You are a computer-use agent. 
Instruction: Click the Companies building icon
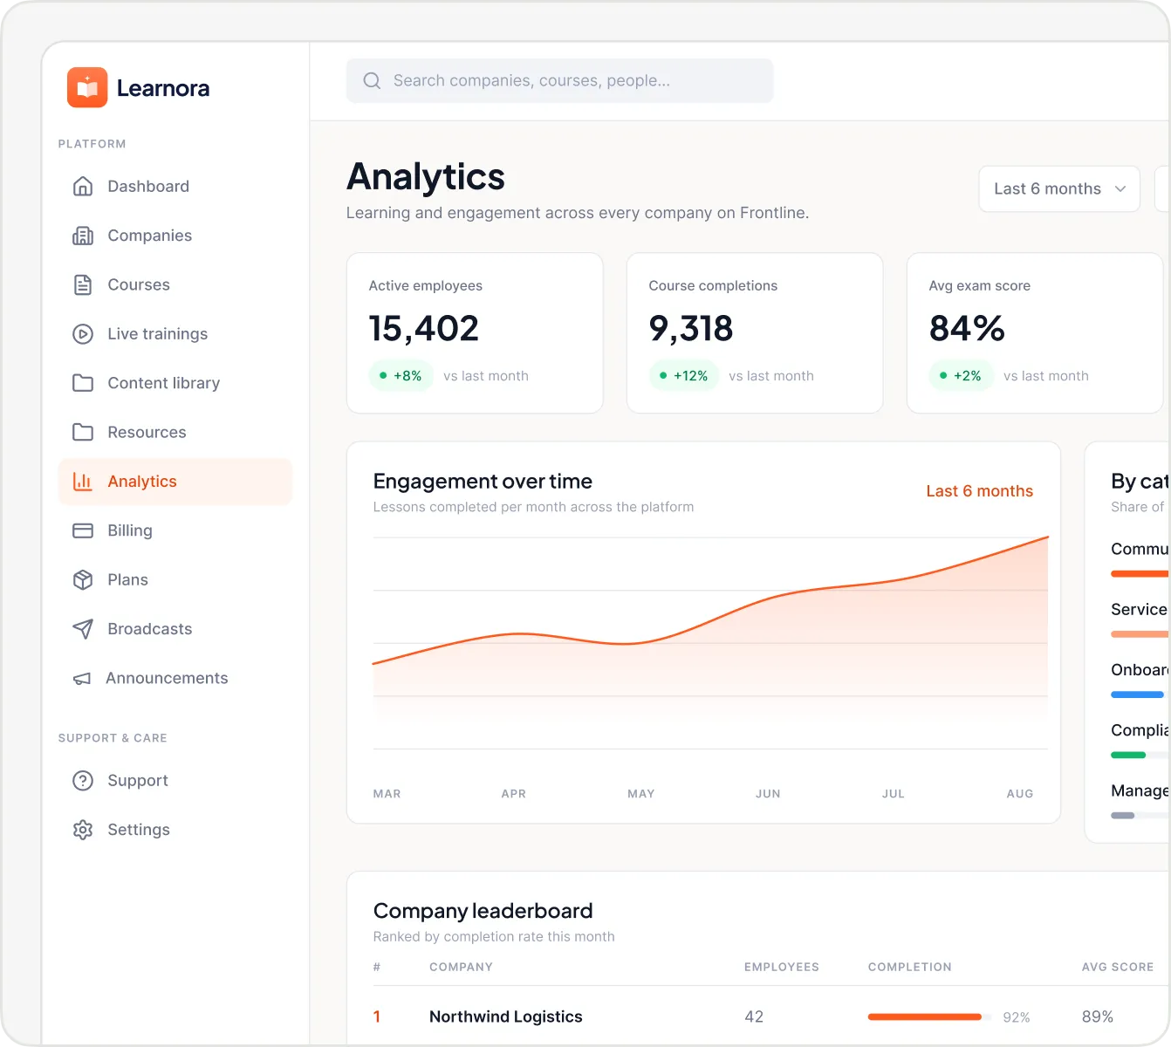(x=83, y=236)
